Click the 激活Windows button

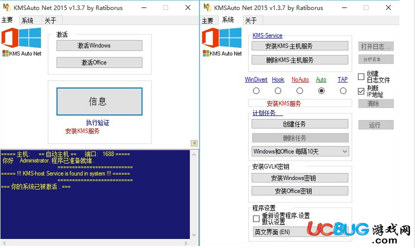[x=99, y=45]
